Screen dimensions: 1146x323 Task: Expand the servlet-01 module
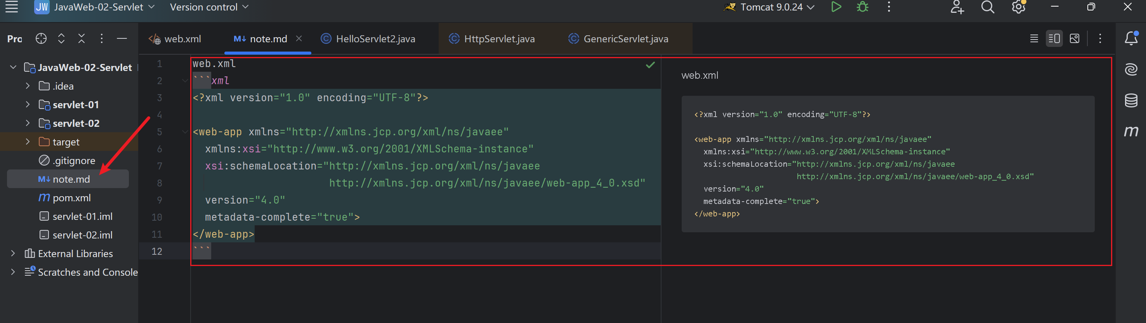click(28, 104)
